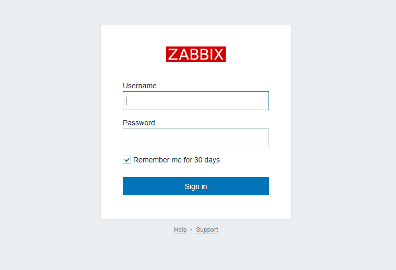This screenshot has height=270, width=396.
Task: Click the Password field label
Action: (x=138, y=123)
